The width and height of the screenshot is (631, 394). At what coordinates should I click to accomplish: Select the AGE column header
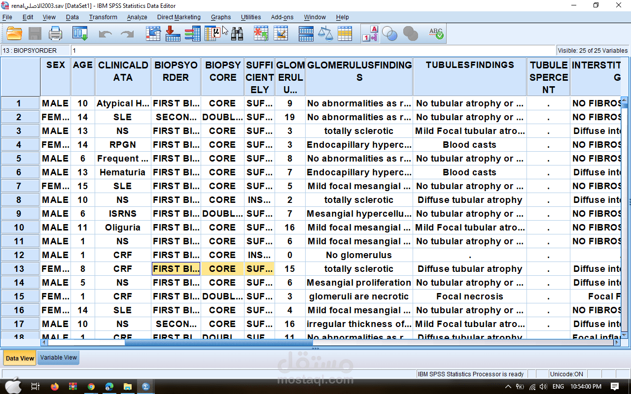click(83, 77)
